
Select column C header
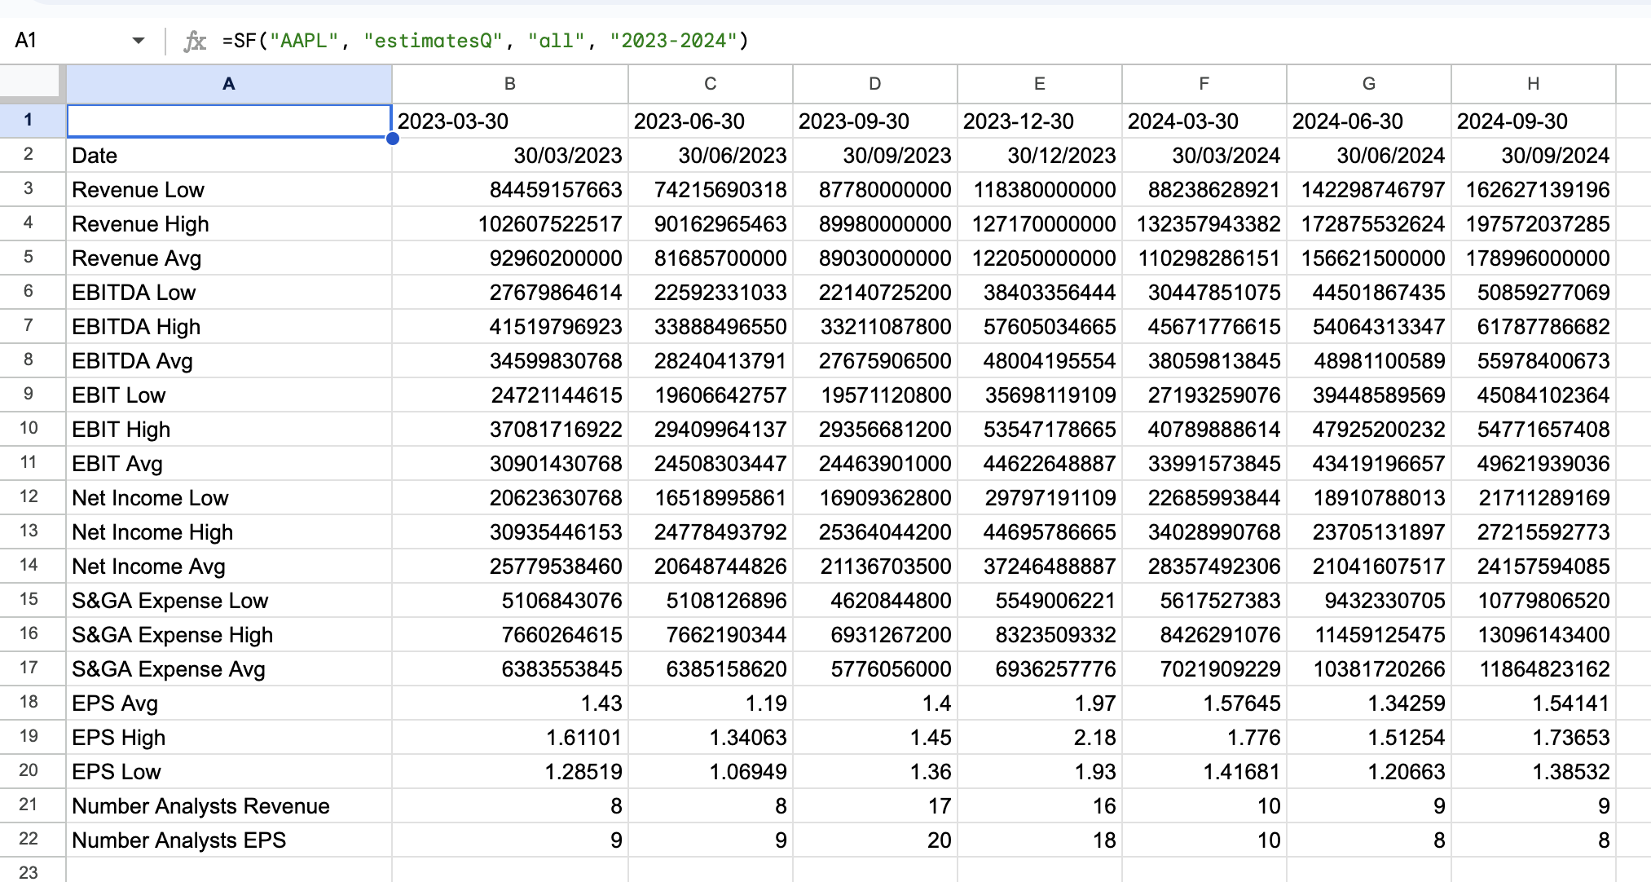(711, 84)
